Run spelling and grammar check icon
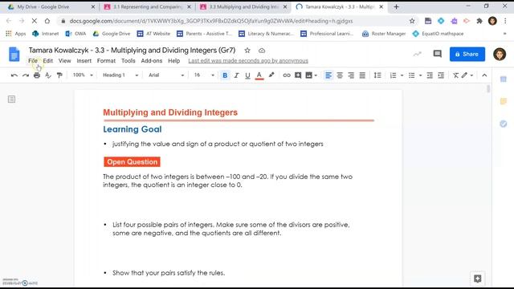This screenshot has width=514, height=289. 48,75
